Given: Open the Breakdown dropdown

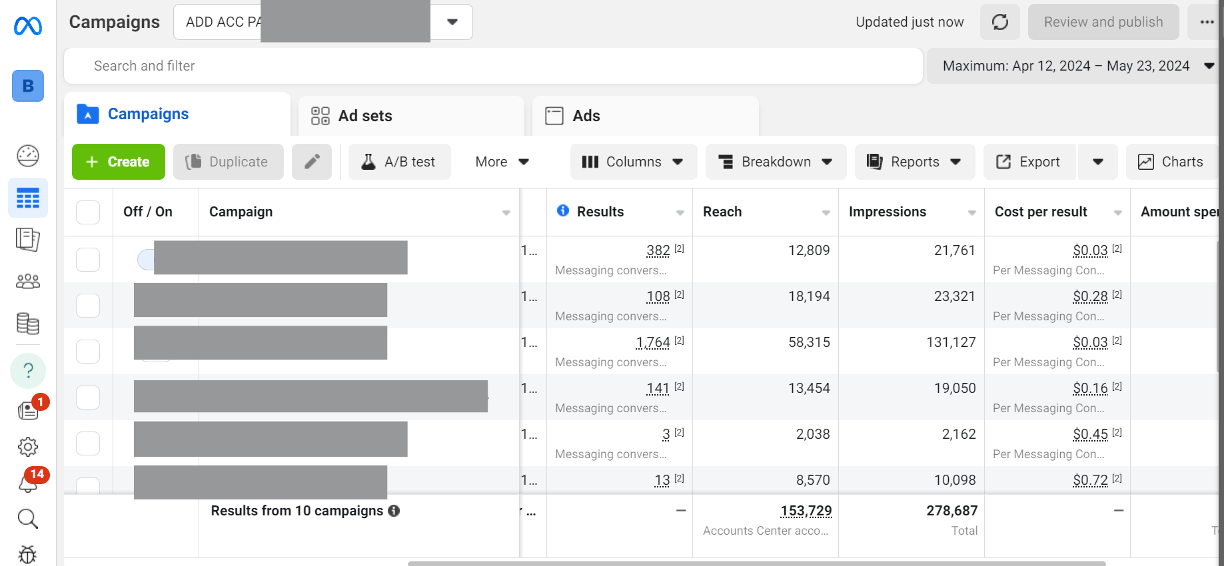Looking at the screenshot, I should 776,162.
